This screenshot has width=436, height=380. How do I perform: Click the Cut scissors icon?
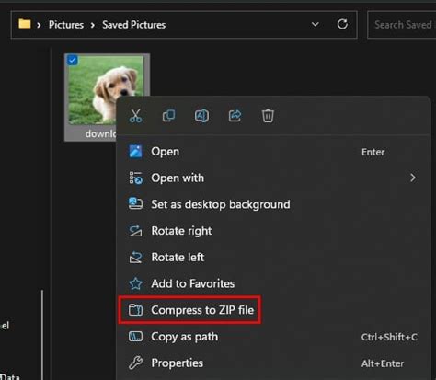(135, 116)
